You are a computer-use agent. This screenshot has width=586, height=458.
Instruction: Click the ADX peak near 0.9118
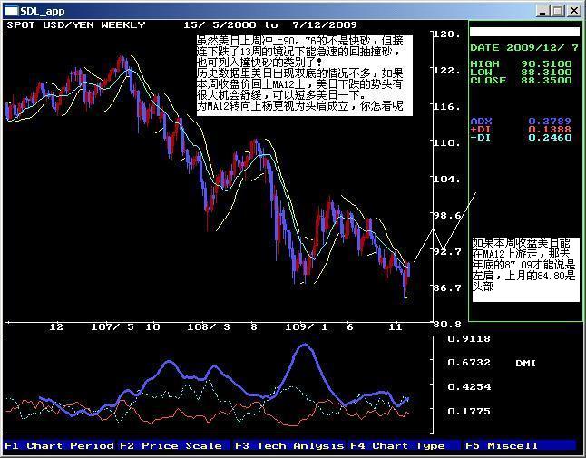coord(305,346)
